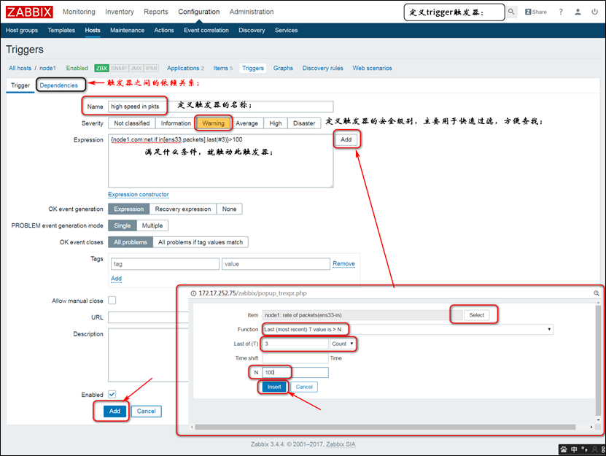Click the N value input field
The image size is (606, 456).
pos(295,372)
